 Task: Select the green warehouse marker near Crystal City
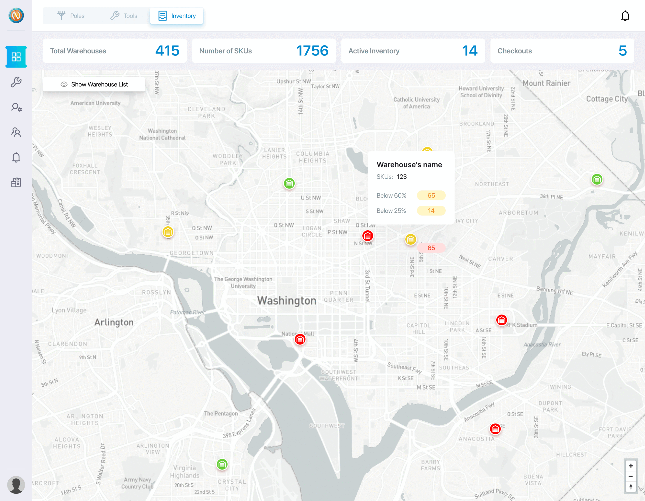(222, 464)
